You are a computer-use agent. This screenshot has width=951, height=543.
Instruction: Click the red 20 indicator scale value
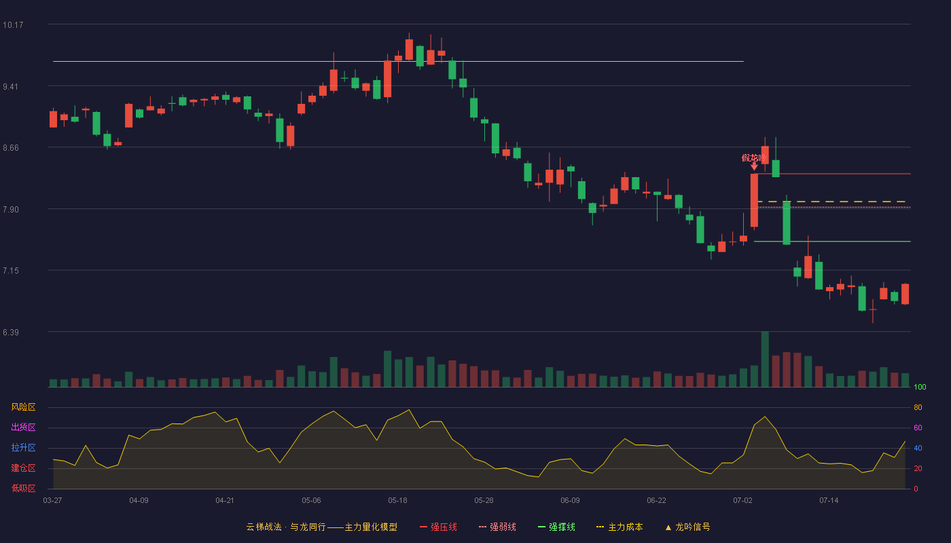click(918, 468)
